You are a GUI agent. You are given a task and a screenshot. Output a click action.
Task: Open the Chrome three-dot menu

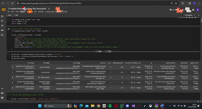tap(199, 3)
